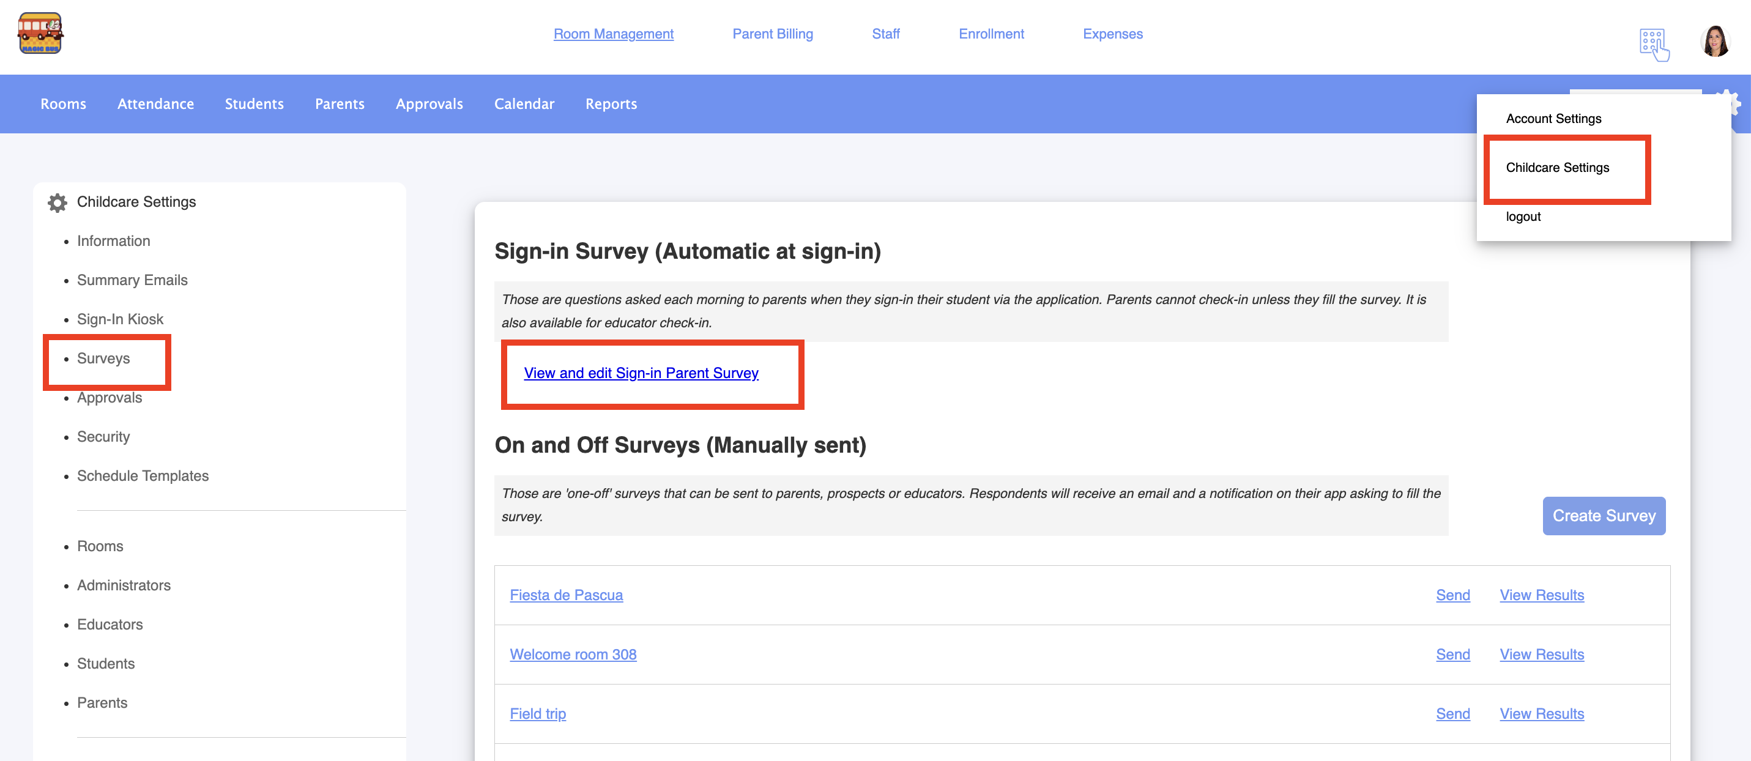Click the Childcare Settings sidebar gear icon
Viewport: 1751px width, 761px height.
[x=57, y=202]
